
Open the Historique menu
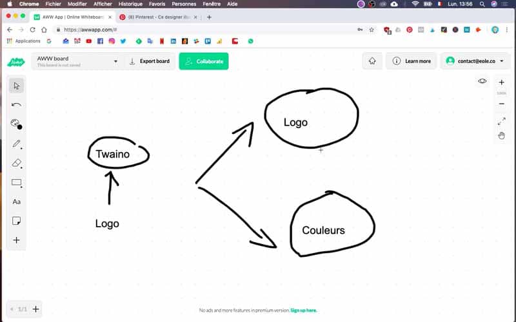click(x=130, y=4)
